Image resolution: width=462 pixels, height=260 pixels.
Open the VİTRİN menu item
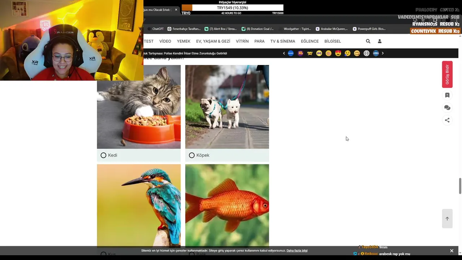242,41
